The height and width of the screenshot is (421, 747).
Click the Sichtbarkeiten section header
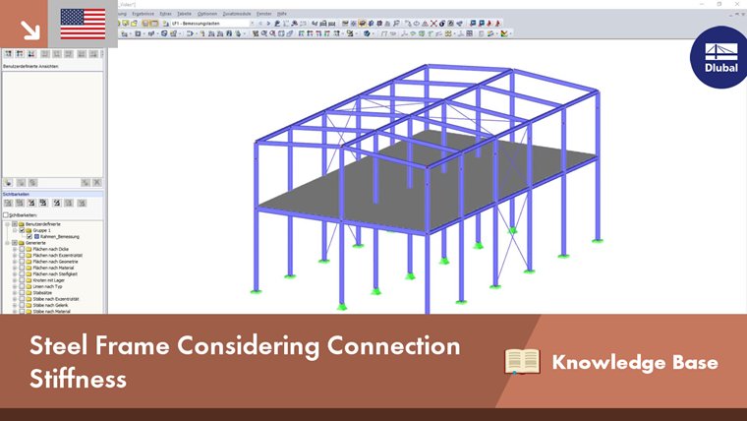pos(52,194)
